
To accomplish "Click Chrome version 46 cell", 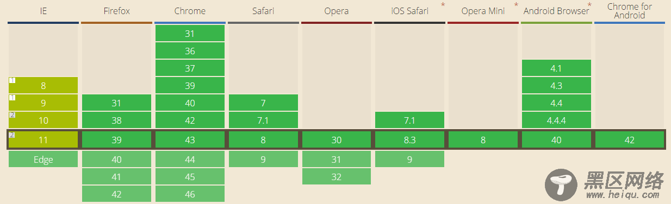I will click(x=190, y=194).
